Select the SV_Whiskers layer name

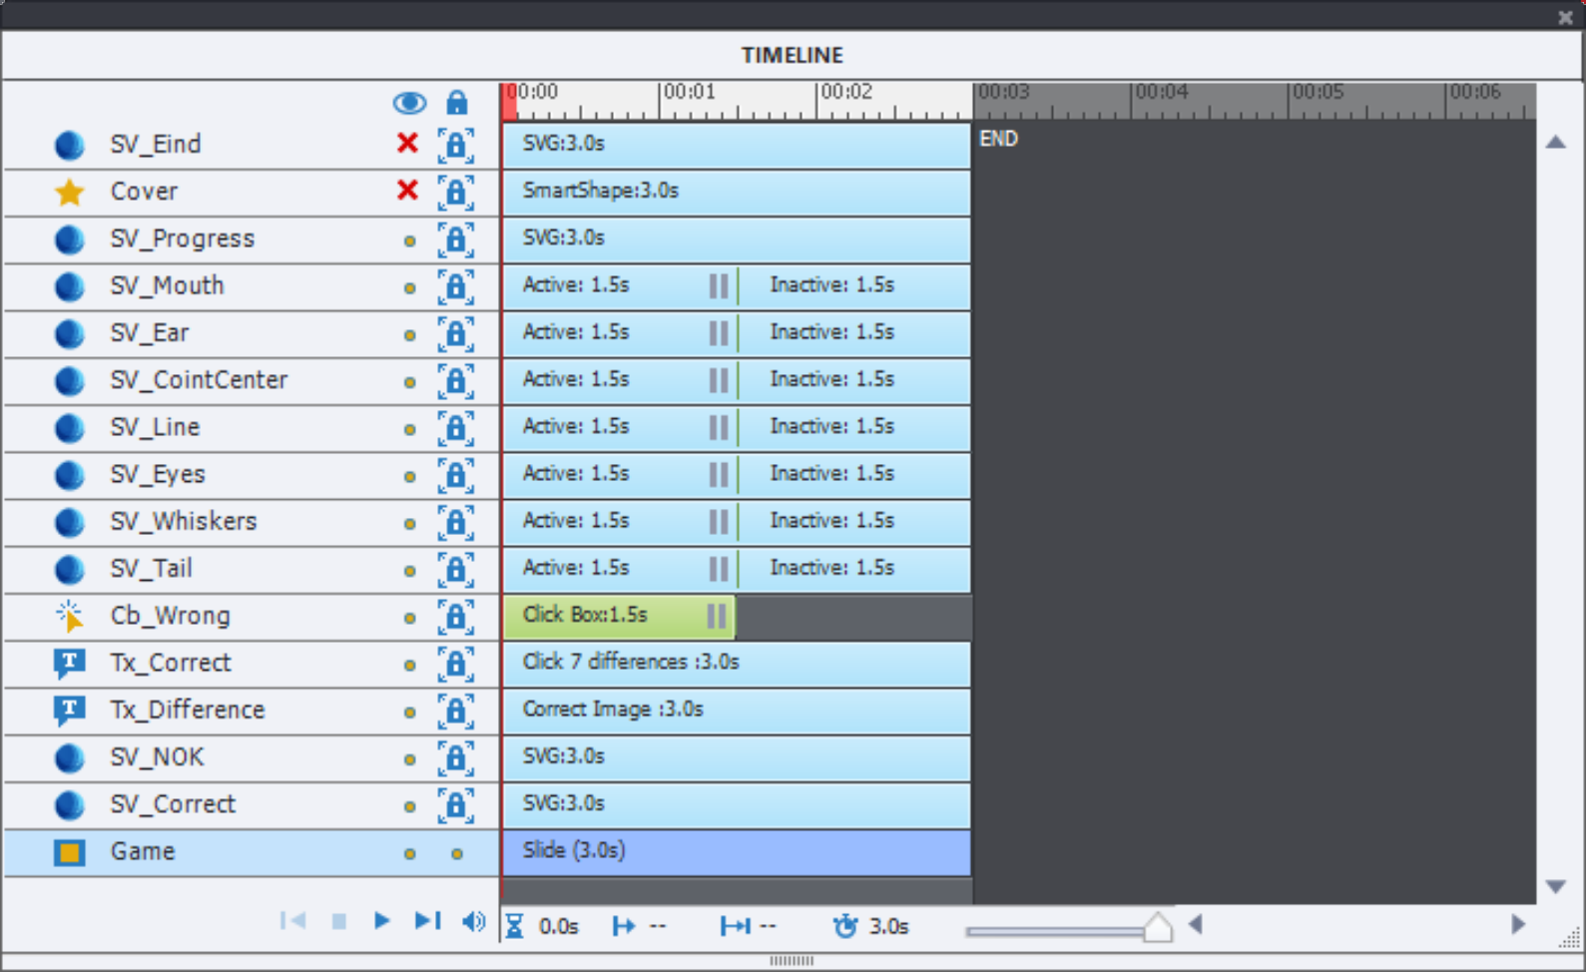[x=184, y=522]
